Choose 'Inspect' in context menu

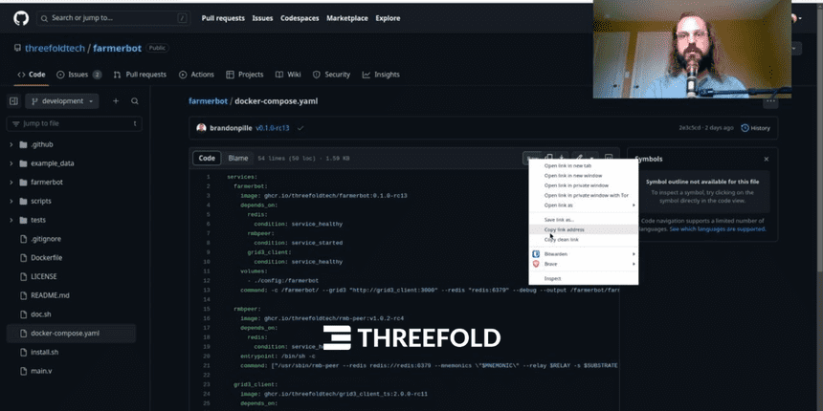[583, 278]
